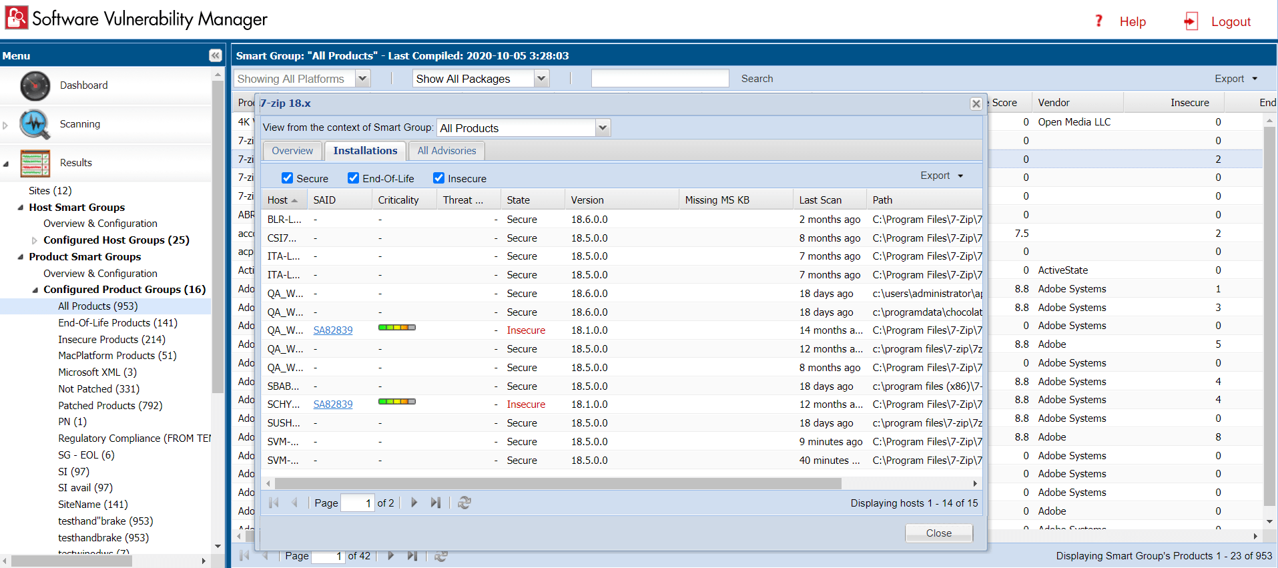Sort by the Vendor column header
This screenshot has width=1278, height=568.
click(x=1077, y=103)
